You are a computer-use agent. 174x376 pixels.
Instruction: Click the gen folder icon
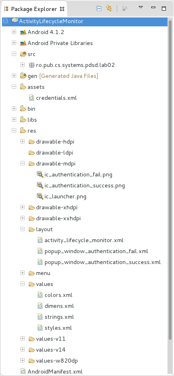point(23,76)
